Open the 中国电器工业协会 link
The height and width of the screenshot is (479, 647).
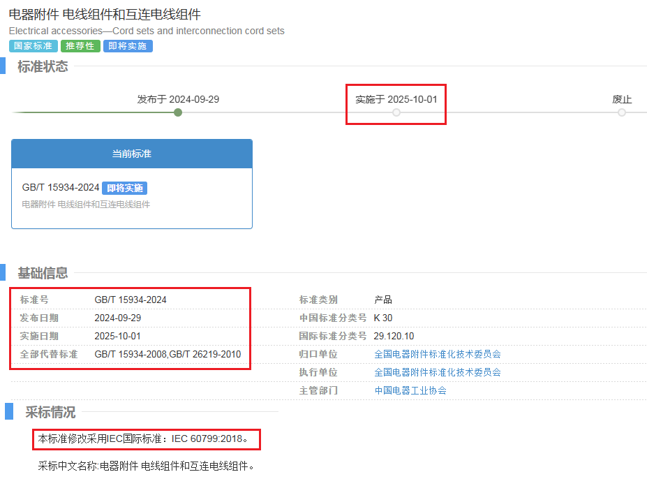coord(410,390)
